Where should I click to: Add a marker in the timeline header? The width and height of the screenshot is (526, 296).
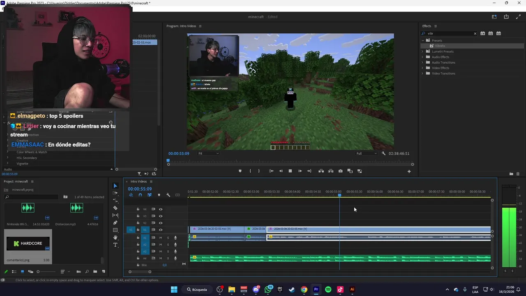pyautogui.click(x=159, y=195)
